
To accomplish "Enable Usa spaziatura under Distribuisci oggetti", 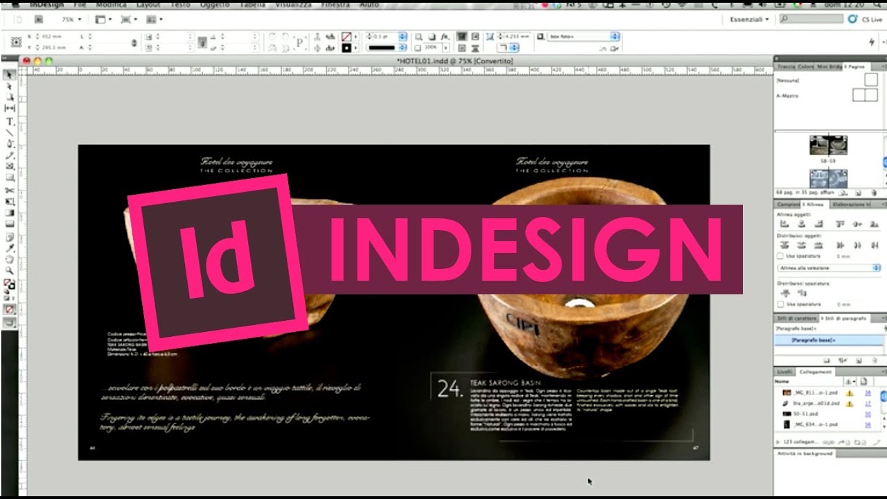I will (x=781, y=256).
